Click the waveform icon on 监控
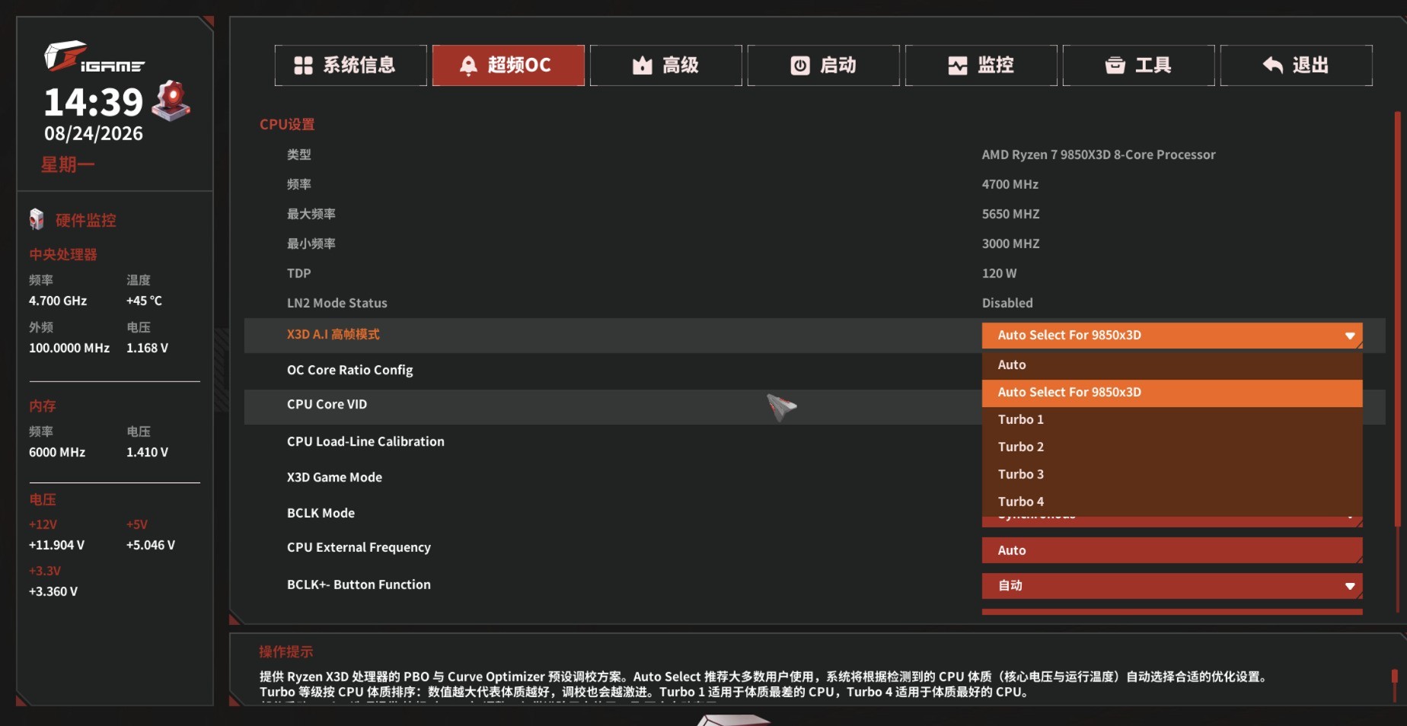The height and width of the screenshot is (726, 1407). tap(958, 65)
